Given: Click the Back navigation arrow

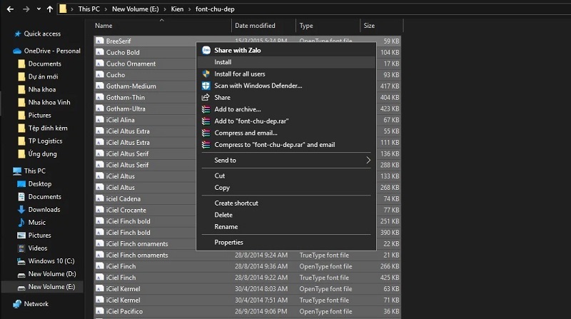Looking at the screenshot, I should [10, 9].
